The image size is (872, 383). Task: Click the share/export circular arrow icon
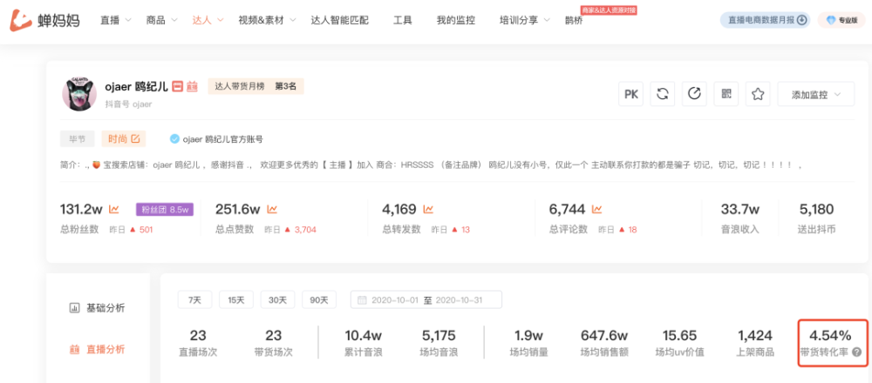(694, 94)
